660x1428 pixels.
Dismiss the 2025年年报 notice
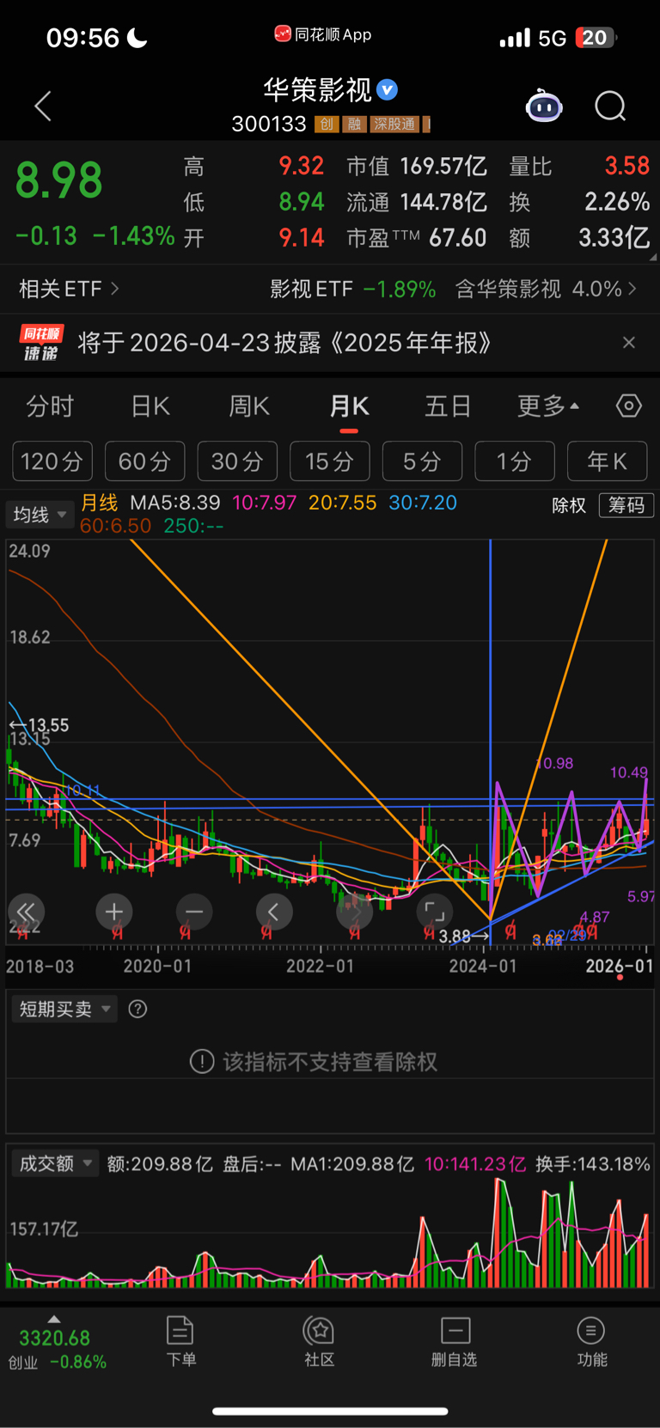(629, 343)
